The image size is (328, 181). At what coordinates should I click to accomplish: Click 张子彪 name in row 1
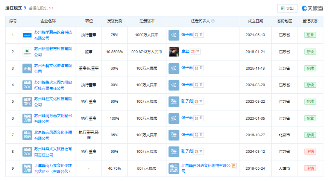pos(187,35)
